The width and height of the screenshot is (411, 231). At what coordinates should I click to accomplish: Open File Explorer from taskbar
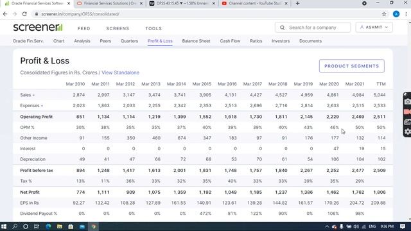[60, 227]
